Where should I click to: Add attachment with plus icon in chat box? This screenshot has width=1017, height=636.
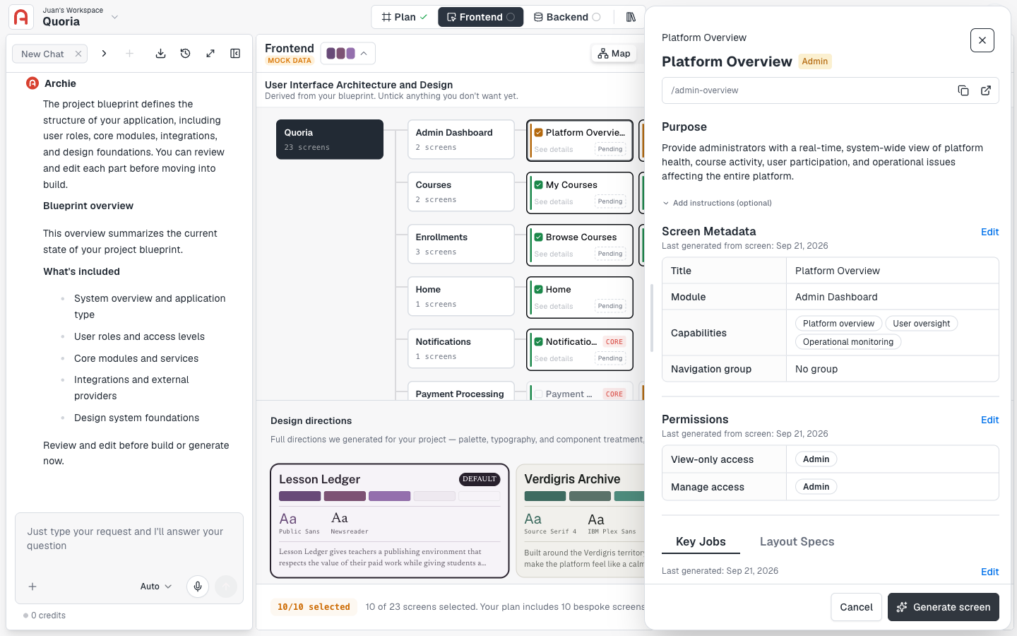32,587
